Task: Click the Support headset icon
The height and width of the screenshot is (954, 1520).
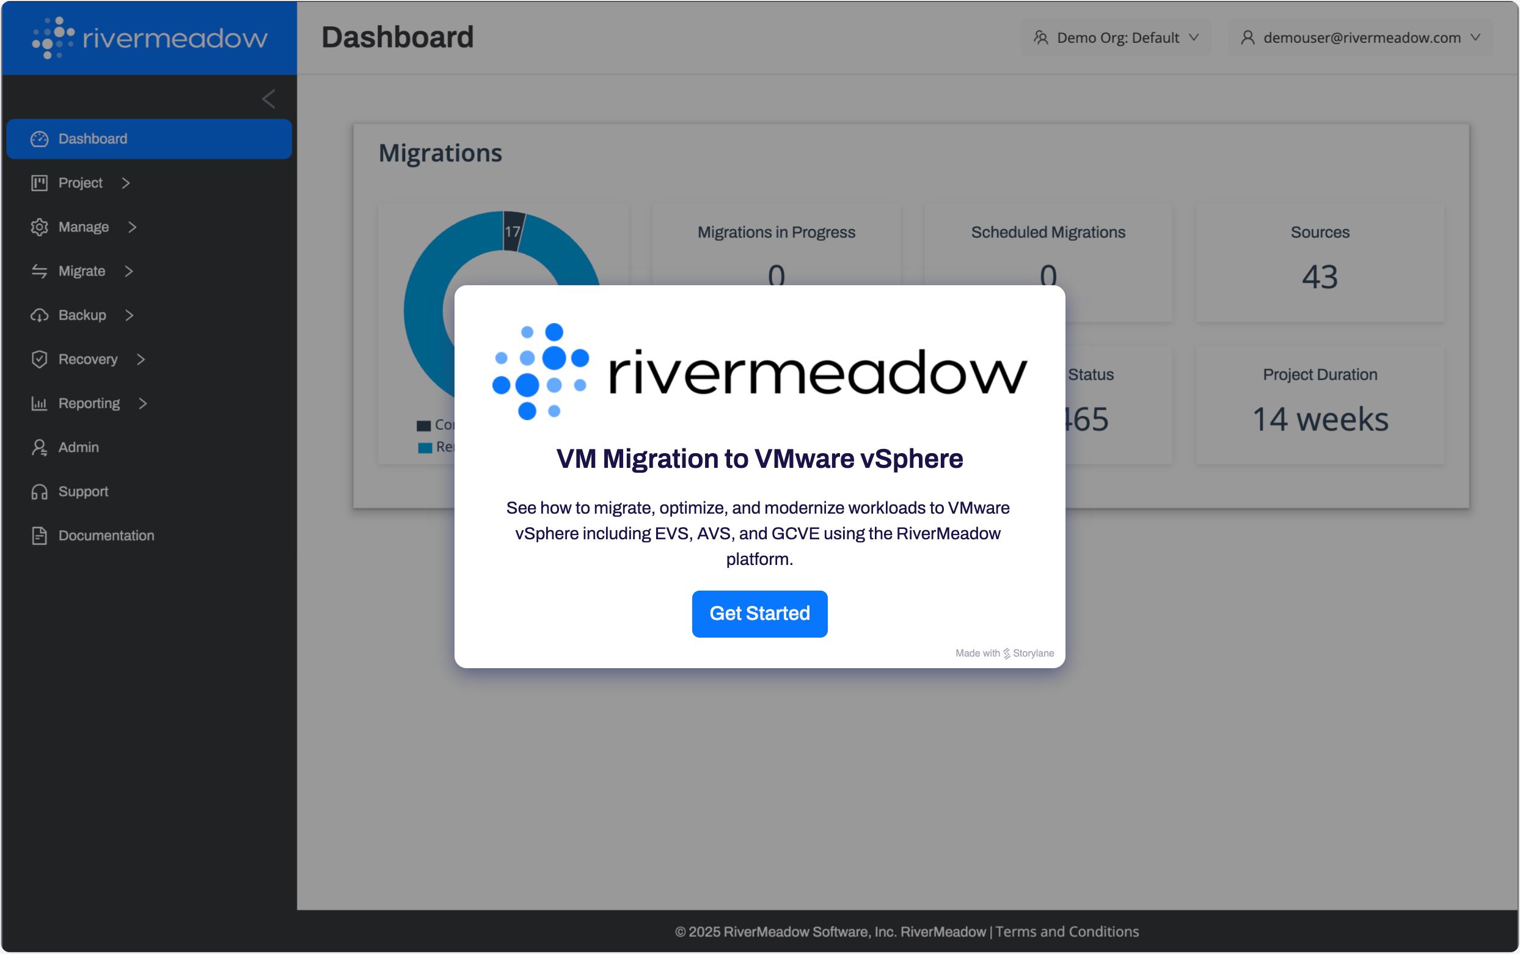Action: point(39,492)
